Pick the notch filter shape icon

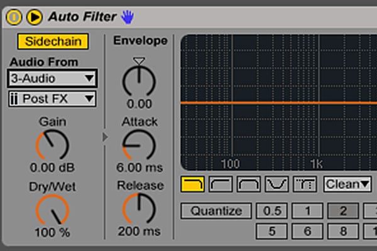pyautogui.click(x=276, y=184)
